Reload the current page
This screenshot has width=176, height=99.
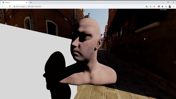(x=10, y=7)
